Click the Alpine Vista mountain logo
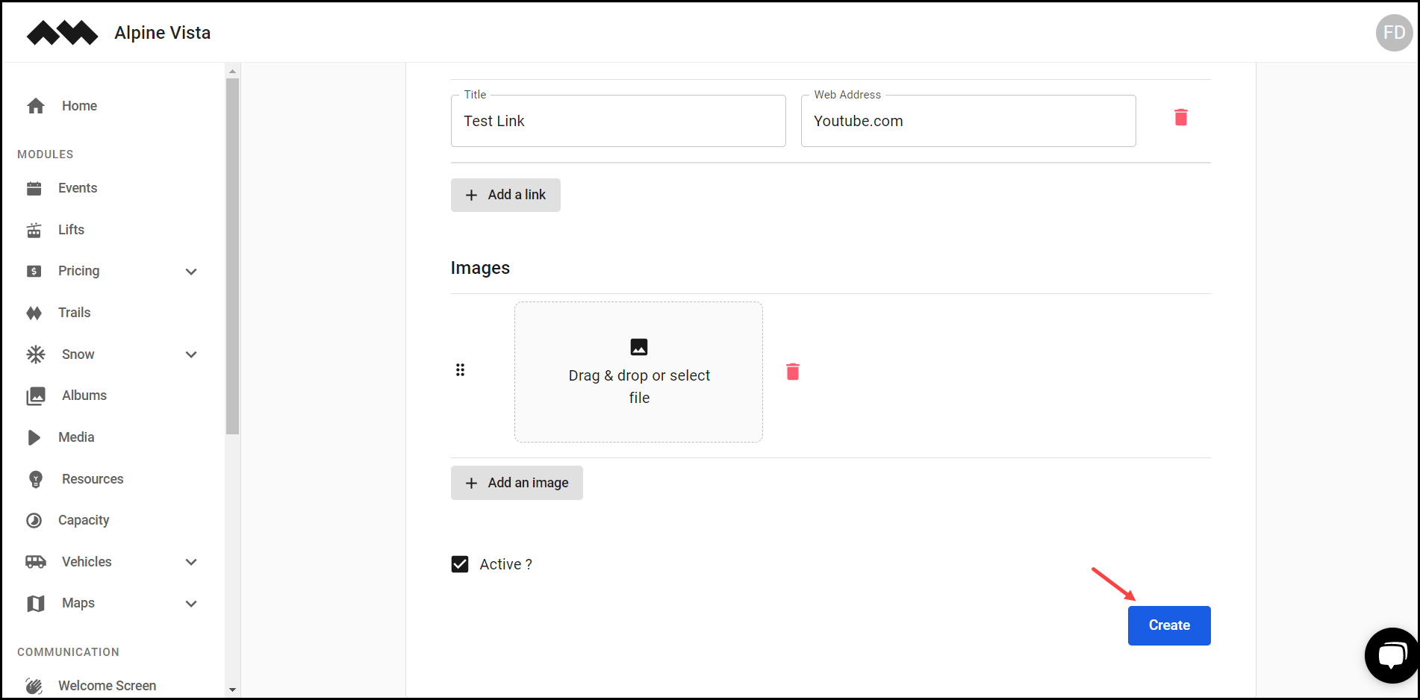Image resolution: width=1420 pixels, height=700 pixels. [63, 33]
